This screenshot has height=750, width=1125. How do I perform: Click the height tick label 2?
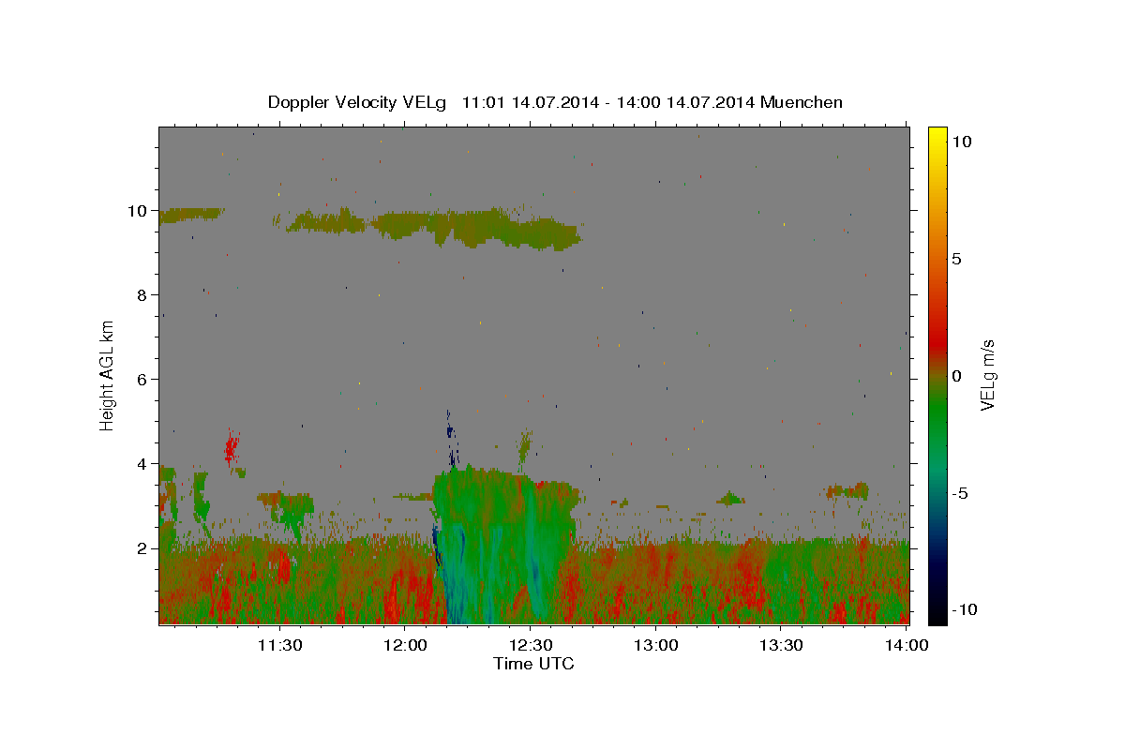coord(144,548)
